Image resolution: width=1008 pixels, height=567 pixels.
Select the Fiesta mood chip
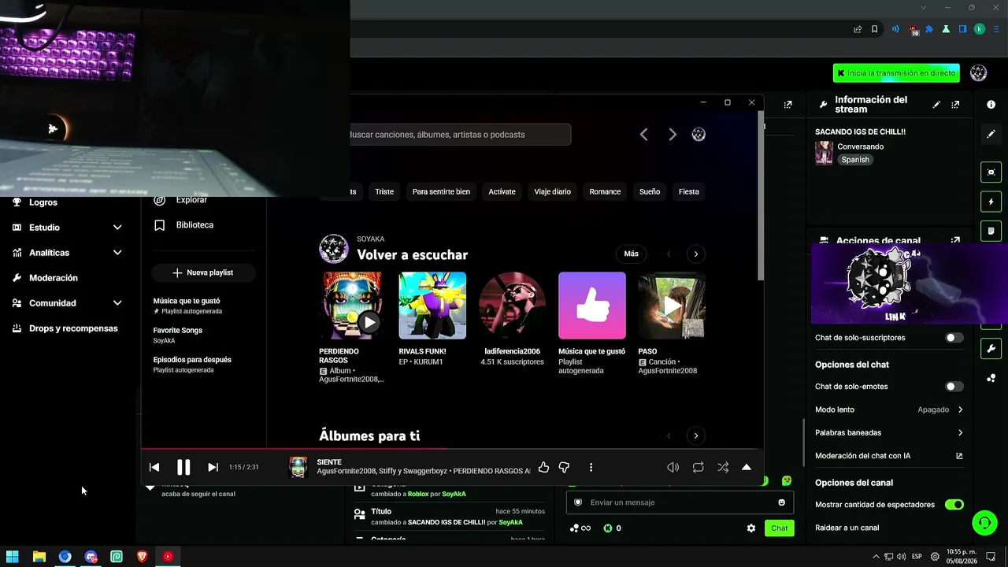[689, 191]
